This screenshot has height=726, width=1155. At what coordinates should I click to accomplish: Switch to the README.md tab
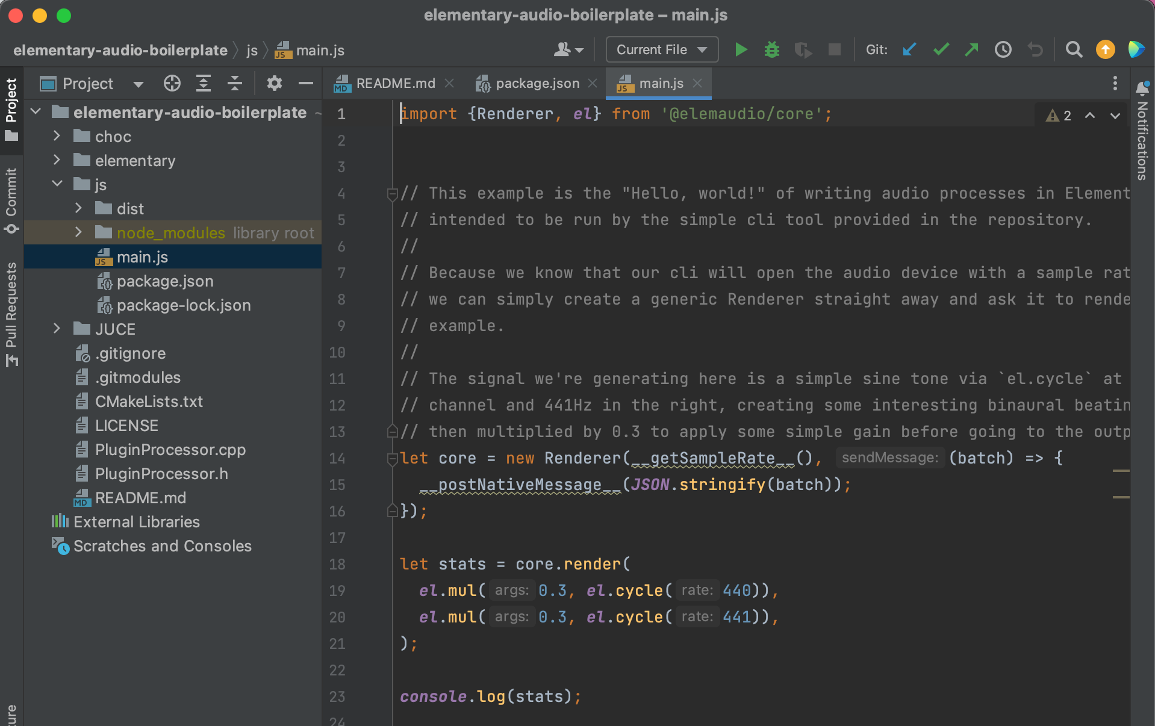pyautogui.click(x=394, y=84)
